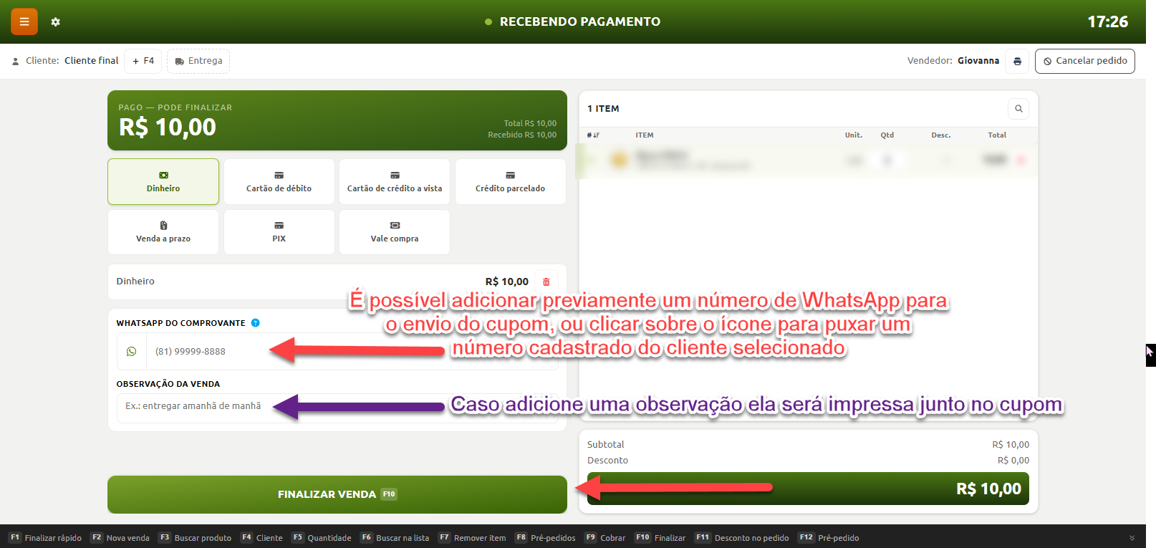Image resolution: width=1156 pixels, height=548 pixels.
Task: Click F7 Remover item shortcut
Action: [x=472, y=538]
